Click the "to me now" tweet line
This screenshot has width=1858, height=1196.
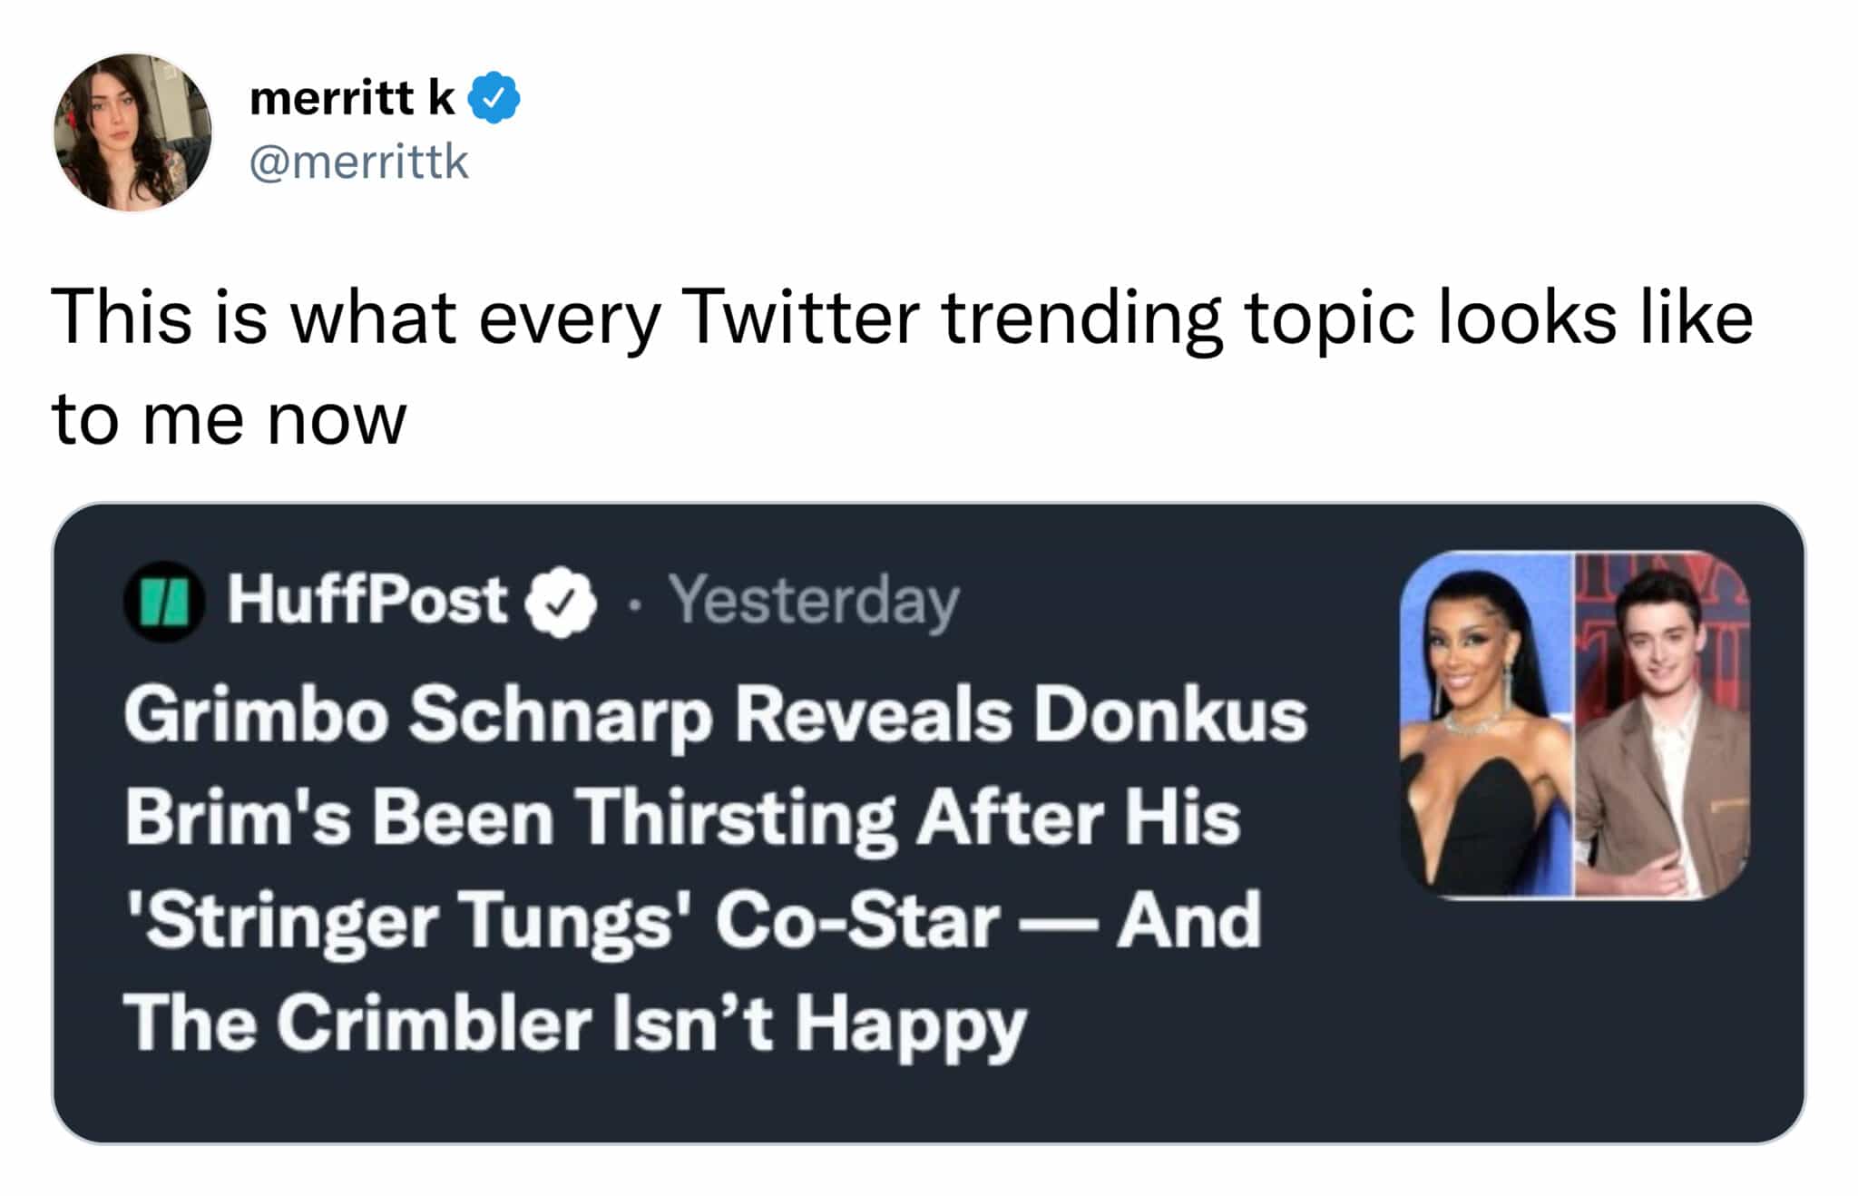tap(229, 418)
